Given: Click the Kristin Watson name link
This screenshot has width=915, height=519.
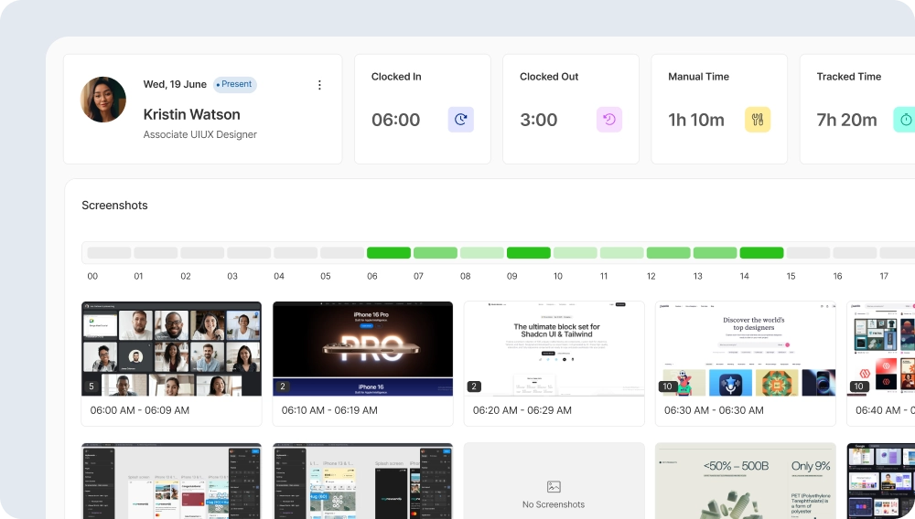Looking at the screenshot, I should coord(191,114).
